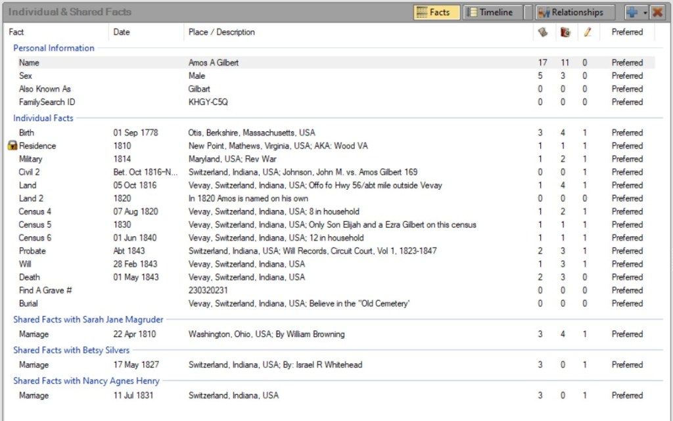Select the Birth fact row
The image size is (673, 421).
[x=28, y=133]
